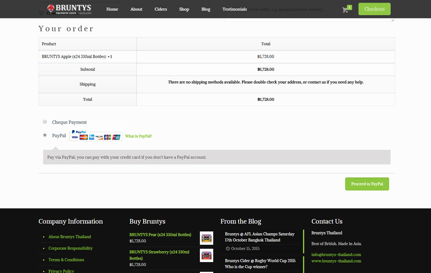Viewport: 431px width, 273px height.
Task: Open the Bruntys Strawberry product thumbnail
Action: (x=206, y=255)
